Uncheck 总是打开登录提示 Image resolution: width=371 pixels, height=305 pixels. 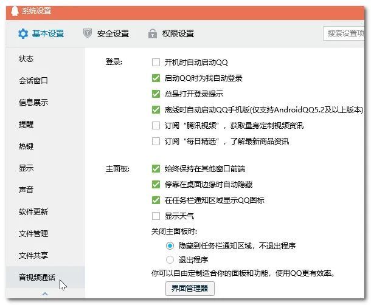pyautogui.click(x=156, y=94)
